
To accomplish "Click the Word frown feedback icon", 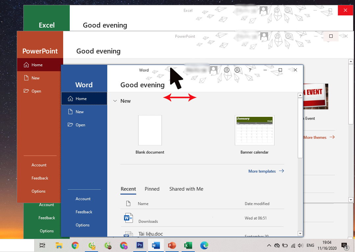I will point(237,70).
